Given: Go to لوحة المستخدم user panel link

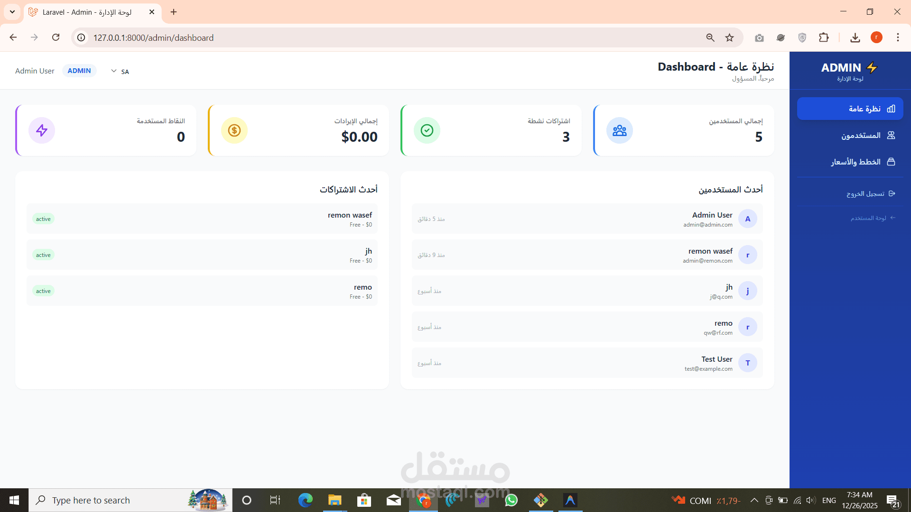Looking at the screenshot, I should [868, 218].
